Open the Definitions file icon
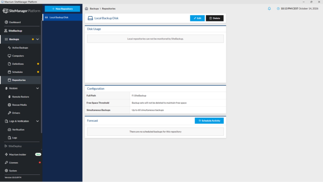 [x=9, y=64]
